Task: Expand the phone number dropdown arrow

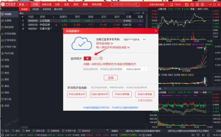Action: point(144,40)
